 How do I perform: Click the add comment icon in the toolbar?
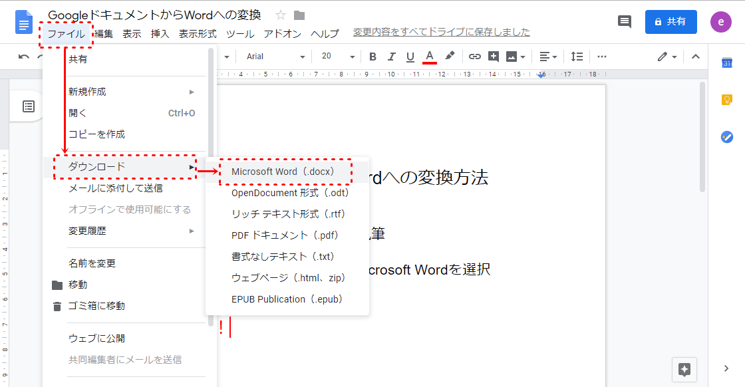[x=494, y=57]
